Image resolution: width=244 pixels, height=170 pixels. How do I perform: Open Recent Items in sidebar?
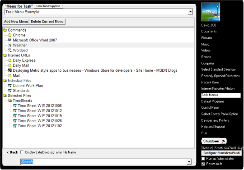click(210, 82)
